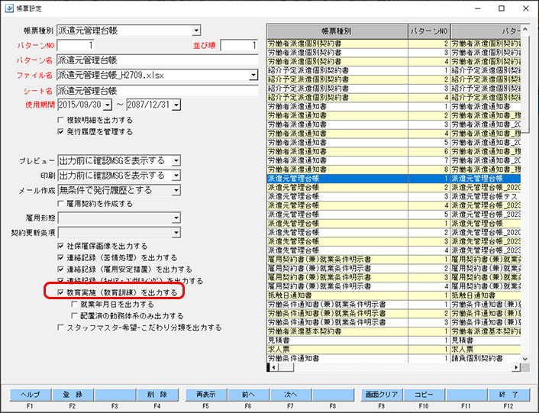Toggle 教育実施（教育訓練）を出力する checkbox
Viewport: 539px width, 413px height.
pyautogui.click(x=61, y=292)
